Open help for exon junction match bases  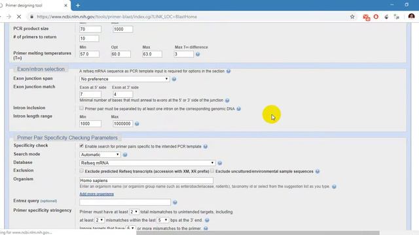(x=227, y=101)
